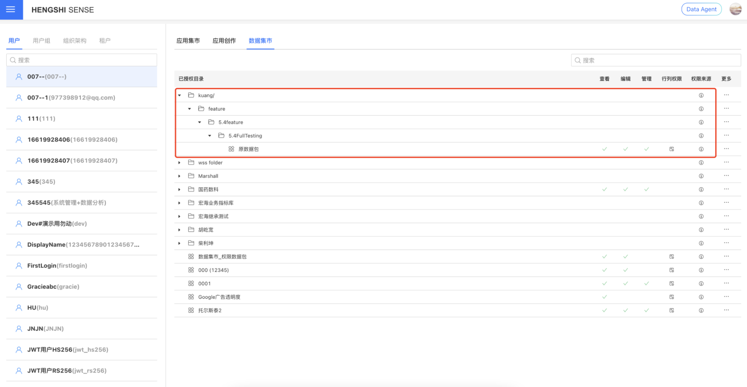
Task: Click row-column permission icon for 0001
Action: pos(671,284)
